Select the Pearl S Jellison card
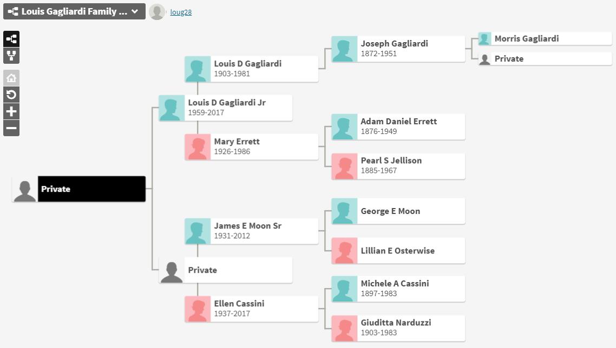Image resolution: width=616 pixels, height=348 pixels. click(x=398, y=166)
